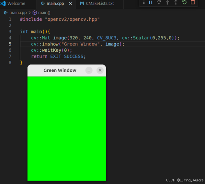The image size is (205, 184).
Task: Click EXIT_SUCCESS on line 7
Action: (67, 56)
